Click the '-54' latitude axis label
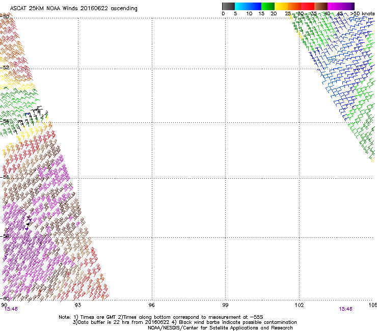 click(5, 121)
